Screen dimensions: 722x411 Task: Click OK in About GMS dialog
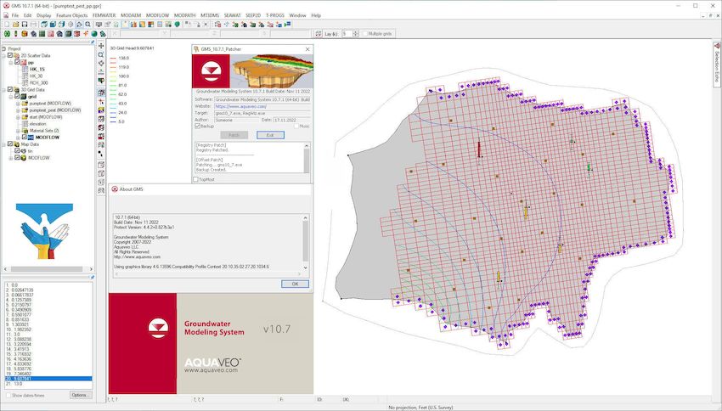(294, 284)
